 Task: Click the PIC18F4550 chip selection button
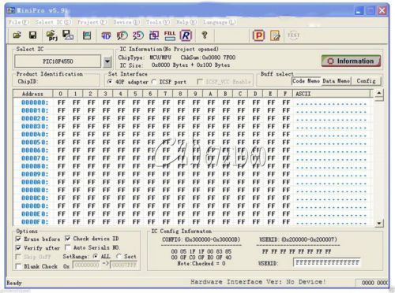58,61
